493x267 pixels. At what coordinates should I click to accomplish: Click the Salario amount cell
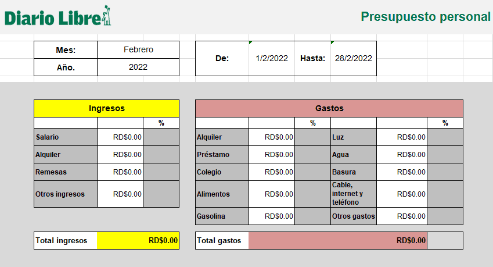(120, 137)
